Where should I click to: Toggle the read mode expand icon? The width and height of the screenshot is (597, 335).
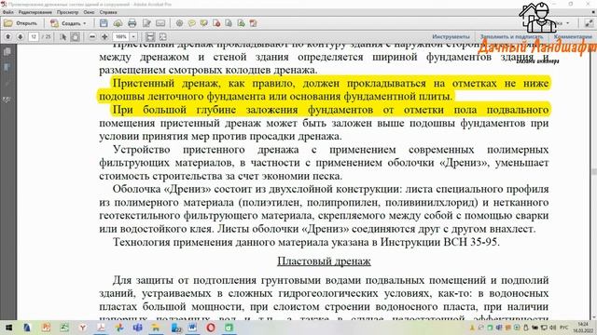click(589, 23)
